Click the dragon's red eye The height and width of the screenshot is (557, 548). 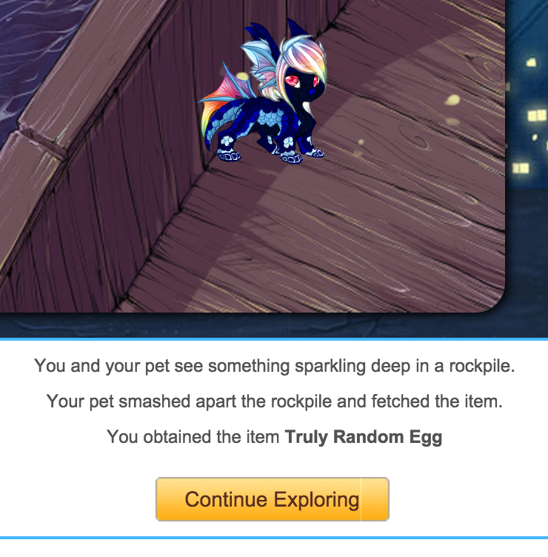pyautogui.click(x=293, y=81)
